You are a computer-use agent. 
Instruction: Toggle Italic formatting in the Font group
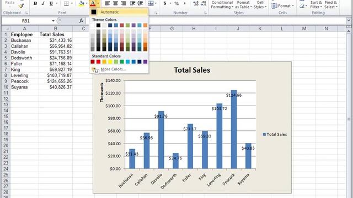(43, 3)
